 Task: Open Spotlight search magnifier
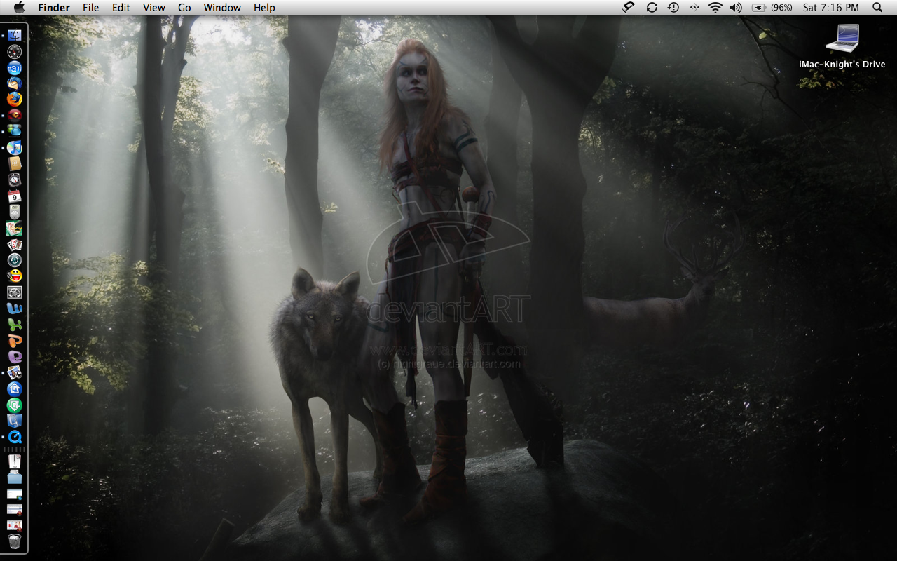877,7
